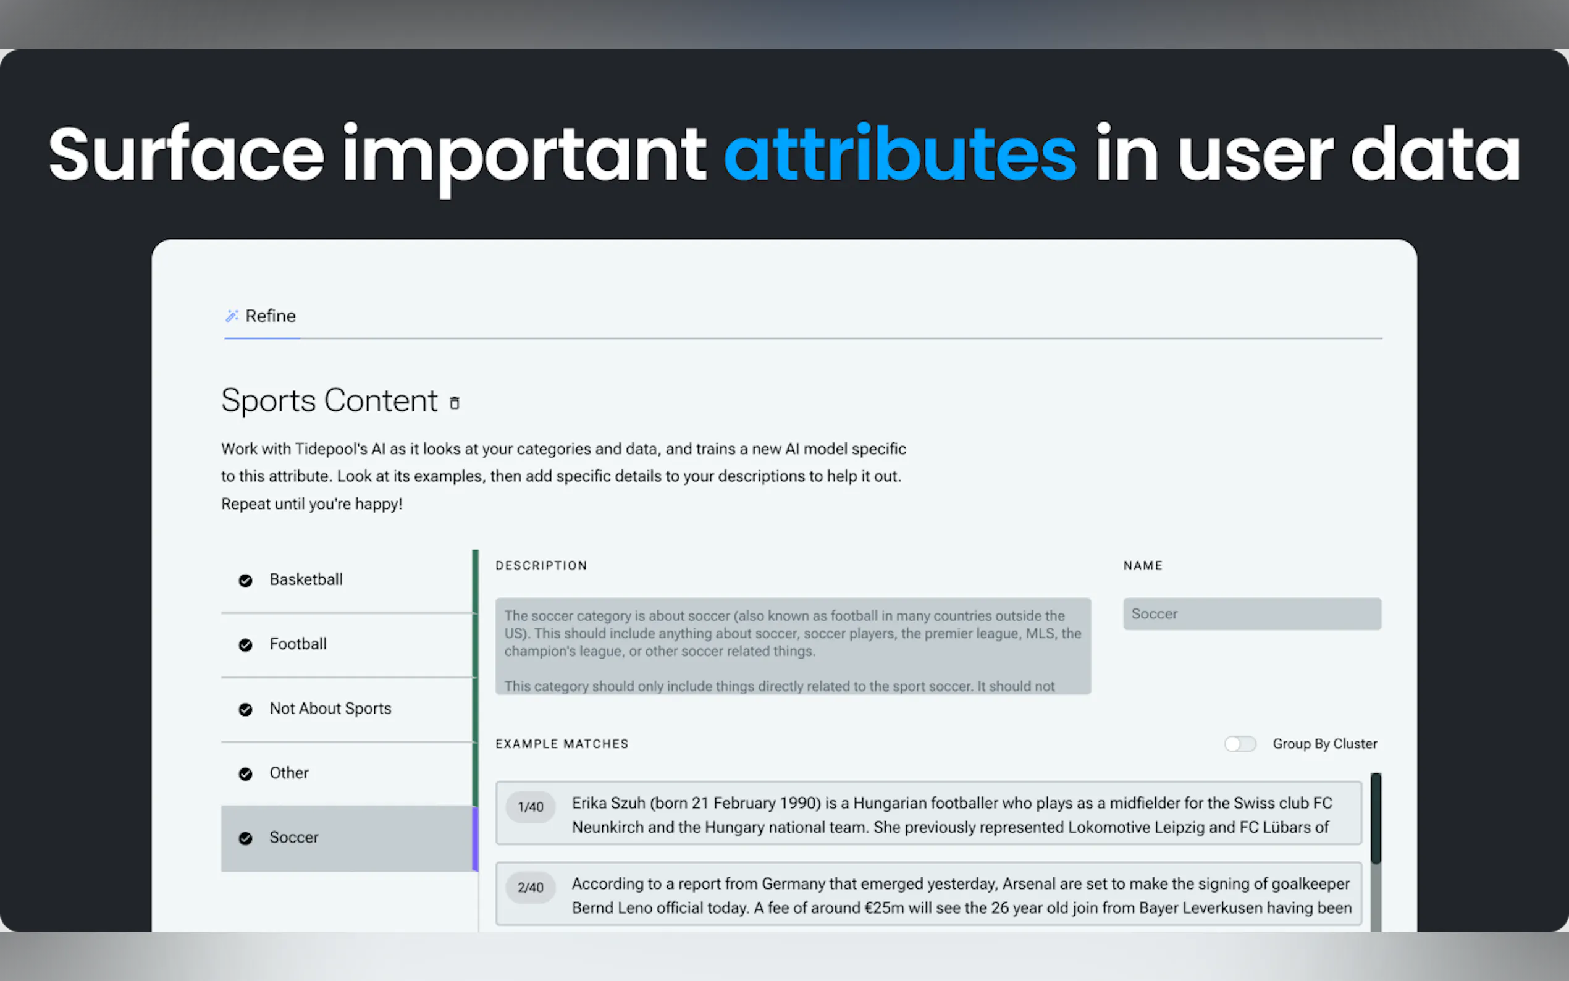
Task: Click Basketball's checkmark icon
Action: [x=245, y=580]
